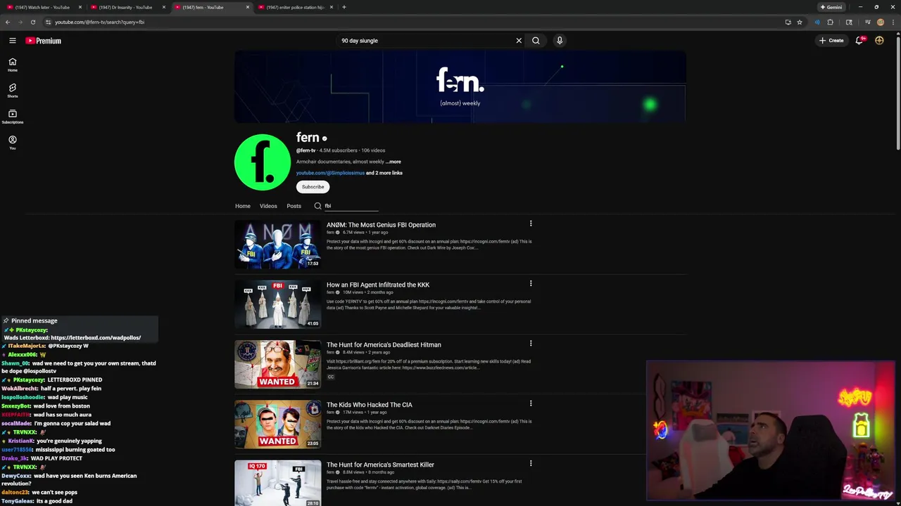The width and height of the screenshot is (901, 506).
Task: Open the media controls icon in toolbar
Action: point(867,22)
